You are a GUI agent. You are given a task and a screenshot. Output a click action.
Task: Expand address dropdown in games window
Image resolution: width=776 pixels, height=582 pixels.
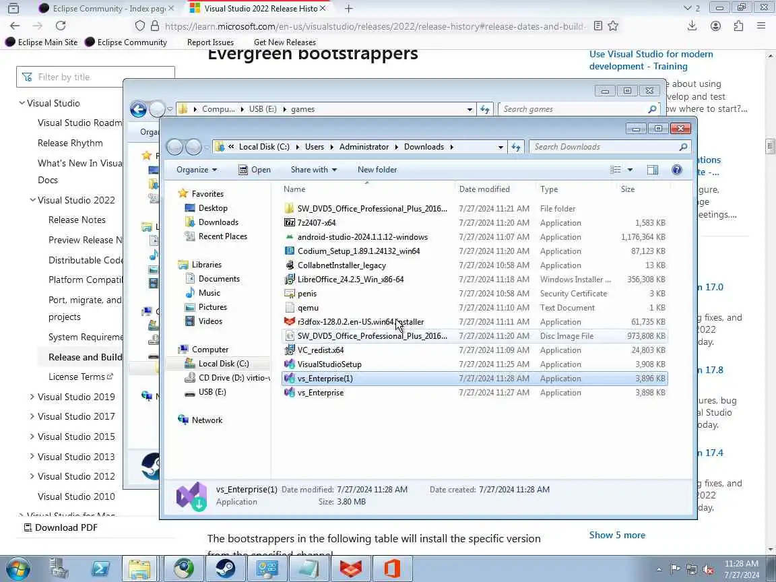tap(470, 109)
